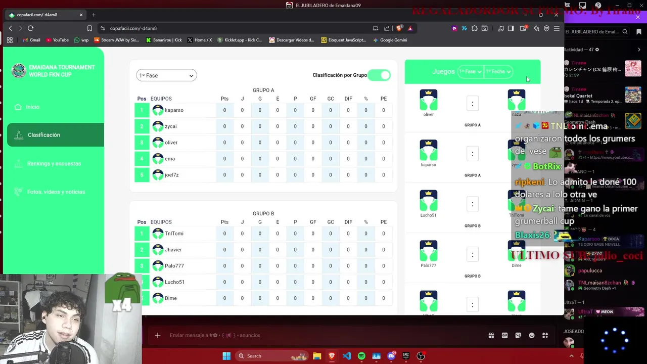The width and height of the screenshot is (647, 364).
Task: Select team joel7z in Grupo A table
Action: pos(172,175)
